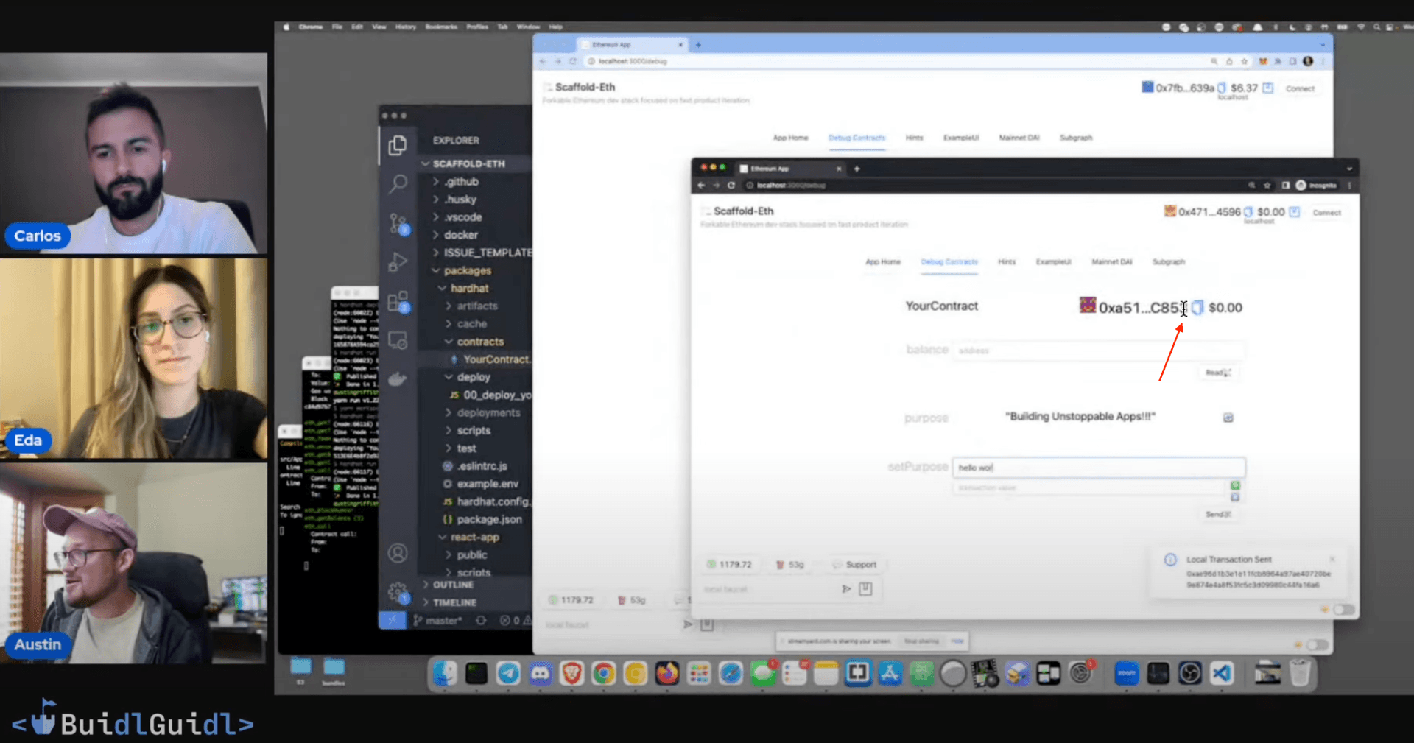Open Telegram from the dock
The width and height of the screenshot is (1414, 743).
pos(508,673)
